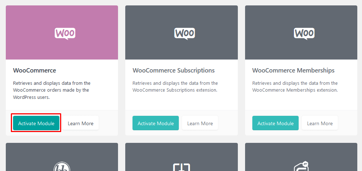362x171 pixels.
Task: Select the WooCommerce Memberships title
Action: (x=294, y=70)
